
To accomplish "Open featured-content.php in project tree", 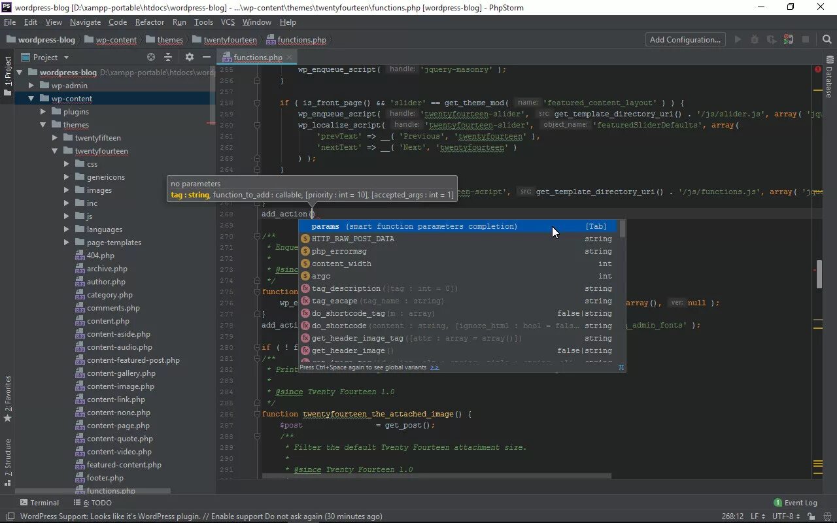I will pos(124,465).
